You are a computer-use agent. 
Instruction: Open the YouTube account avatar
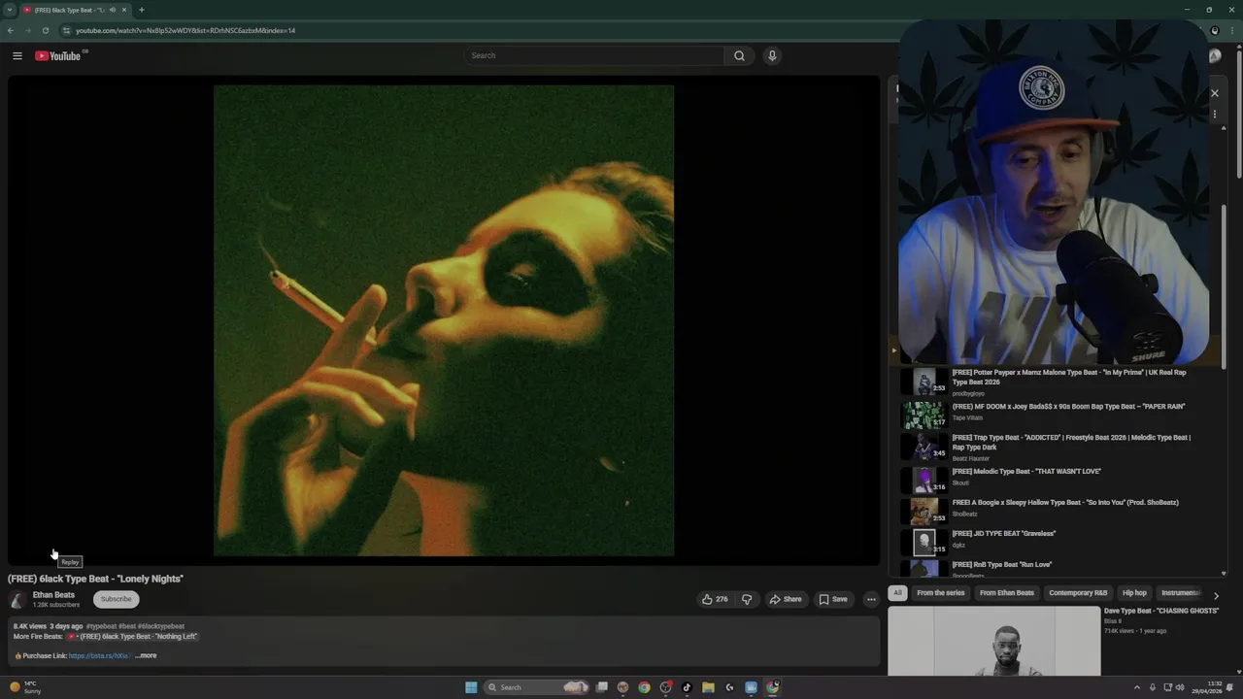1215,55
